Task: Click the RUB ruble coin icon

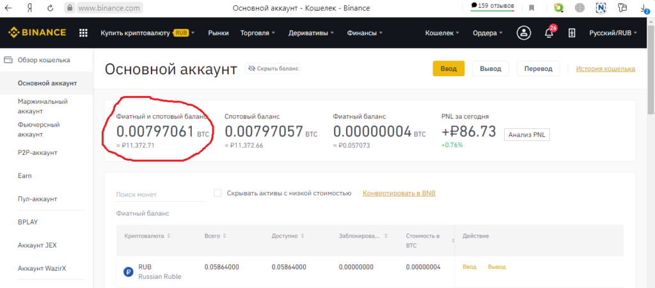Action: [128, 271]
